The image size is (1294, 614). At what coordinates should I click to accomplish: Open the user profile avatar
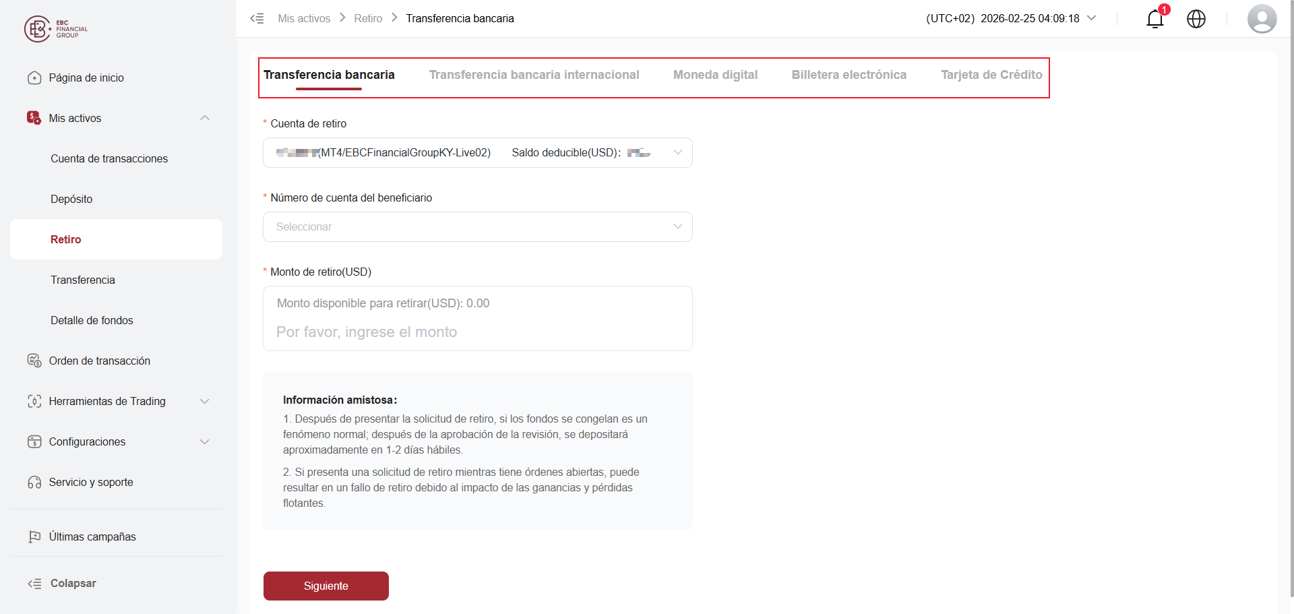pyautogui.click(x=1262, y=19)
